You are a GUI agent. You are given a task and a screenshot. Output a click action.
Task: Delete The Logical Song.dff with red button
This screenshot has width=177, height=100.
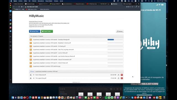(122, 78)
